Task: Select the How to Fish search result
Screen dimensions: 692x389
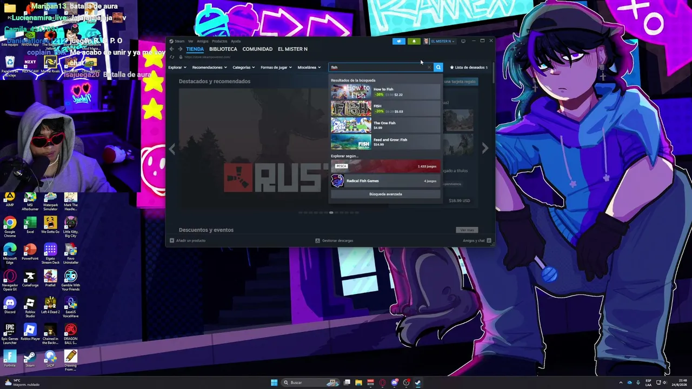Action: [x=385, y=92]
